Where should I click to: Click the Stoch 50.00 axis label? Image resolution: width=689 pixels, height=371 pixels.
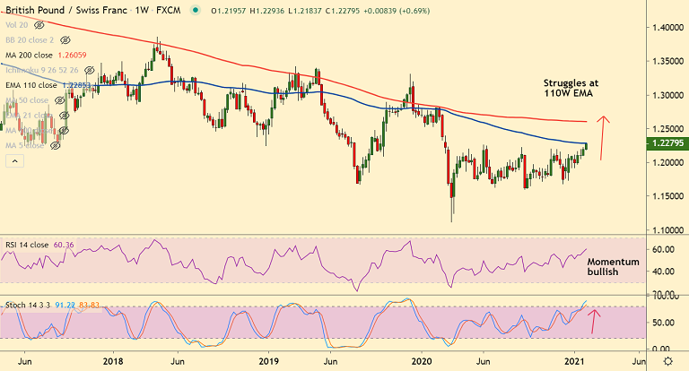[x=664, y=323]
